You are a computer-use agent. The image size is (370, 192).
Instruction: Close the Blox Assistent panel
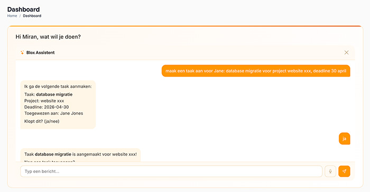click(x=346, y=52)
